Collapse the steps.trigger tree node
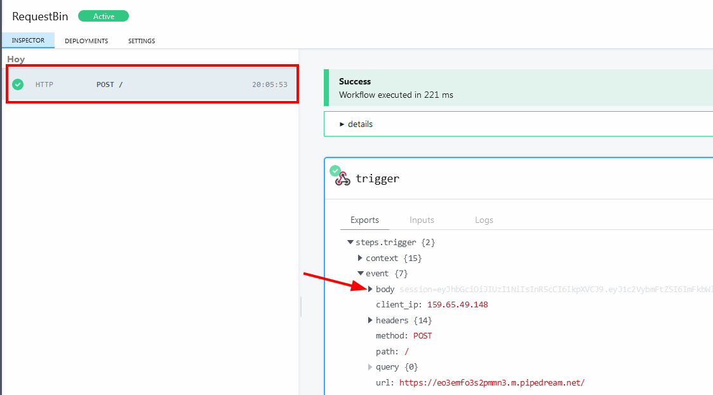The height and width of the screenshot is (395, 713). (x=350, y=243)
